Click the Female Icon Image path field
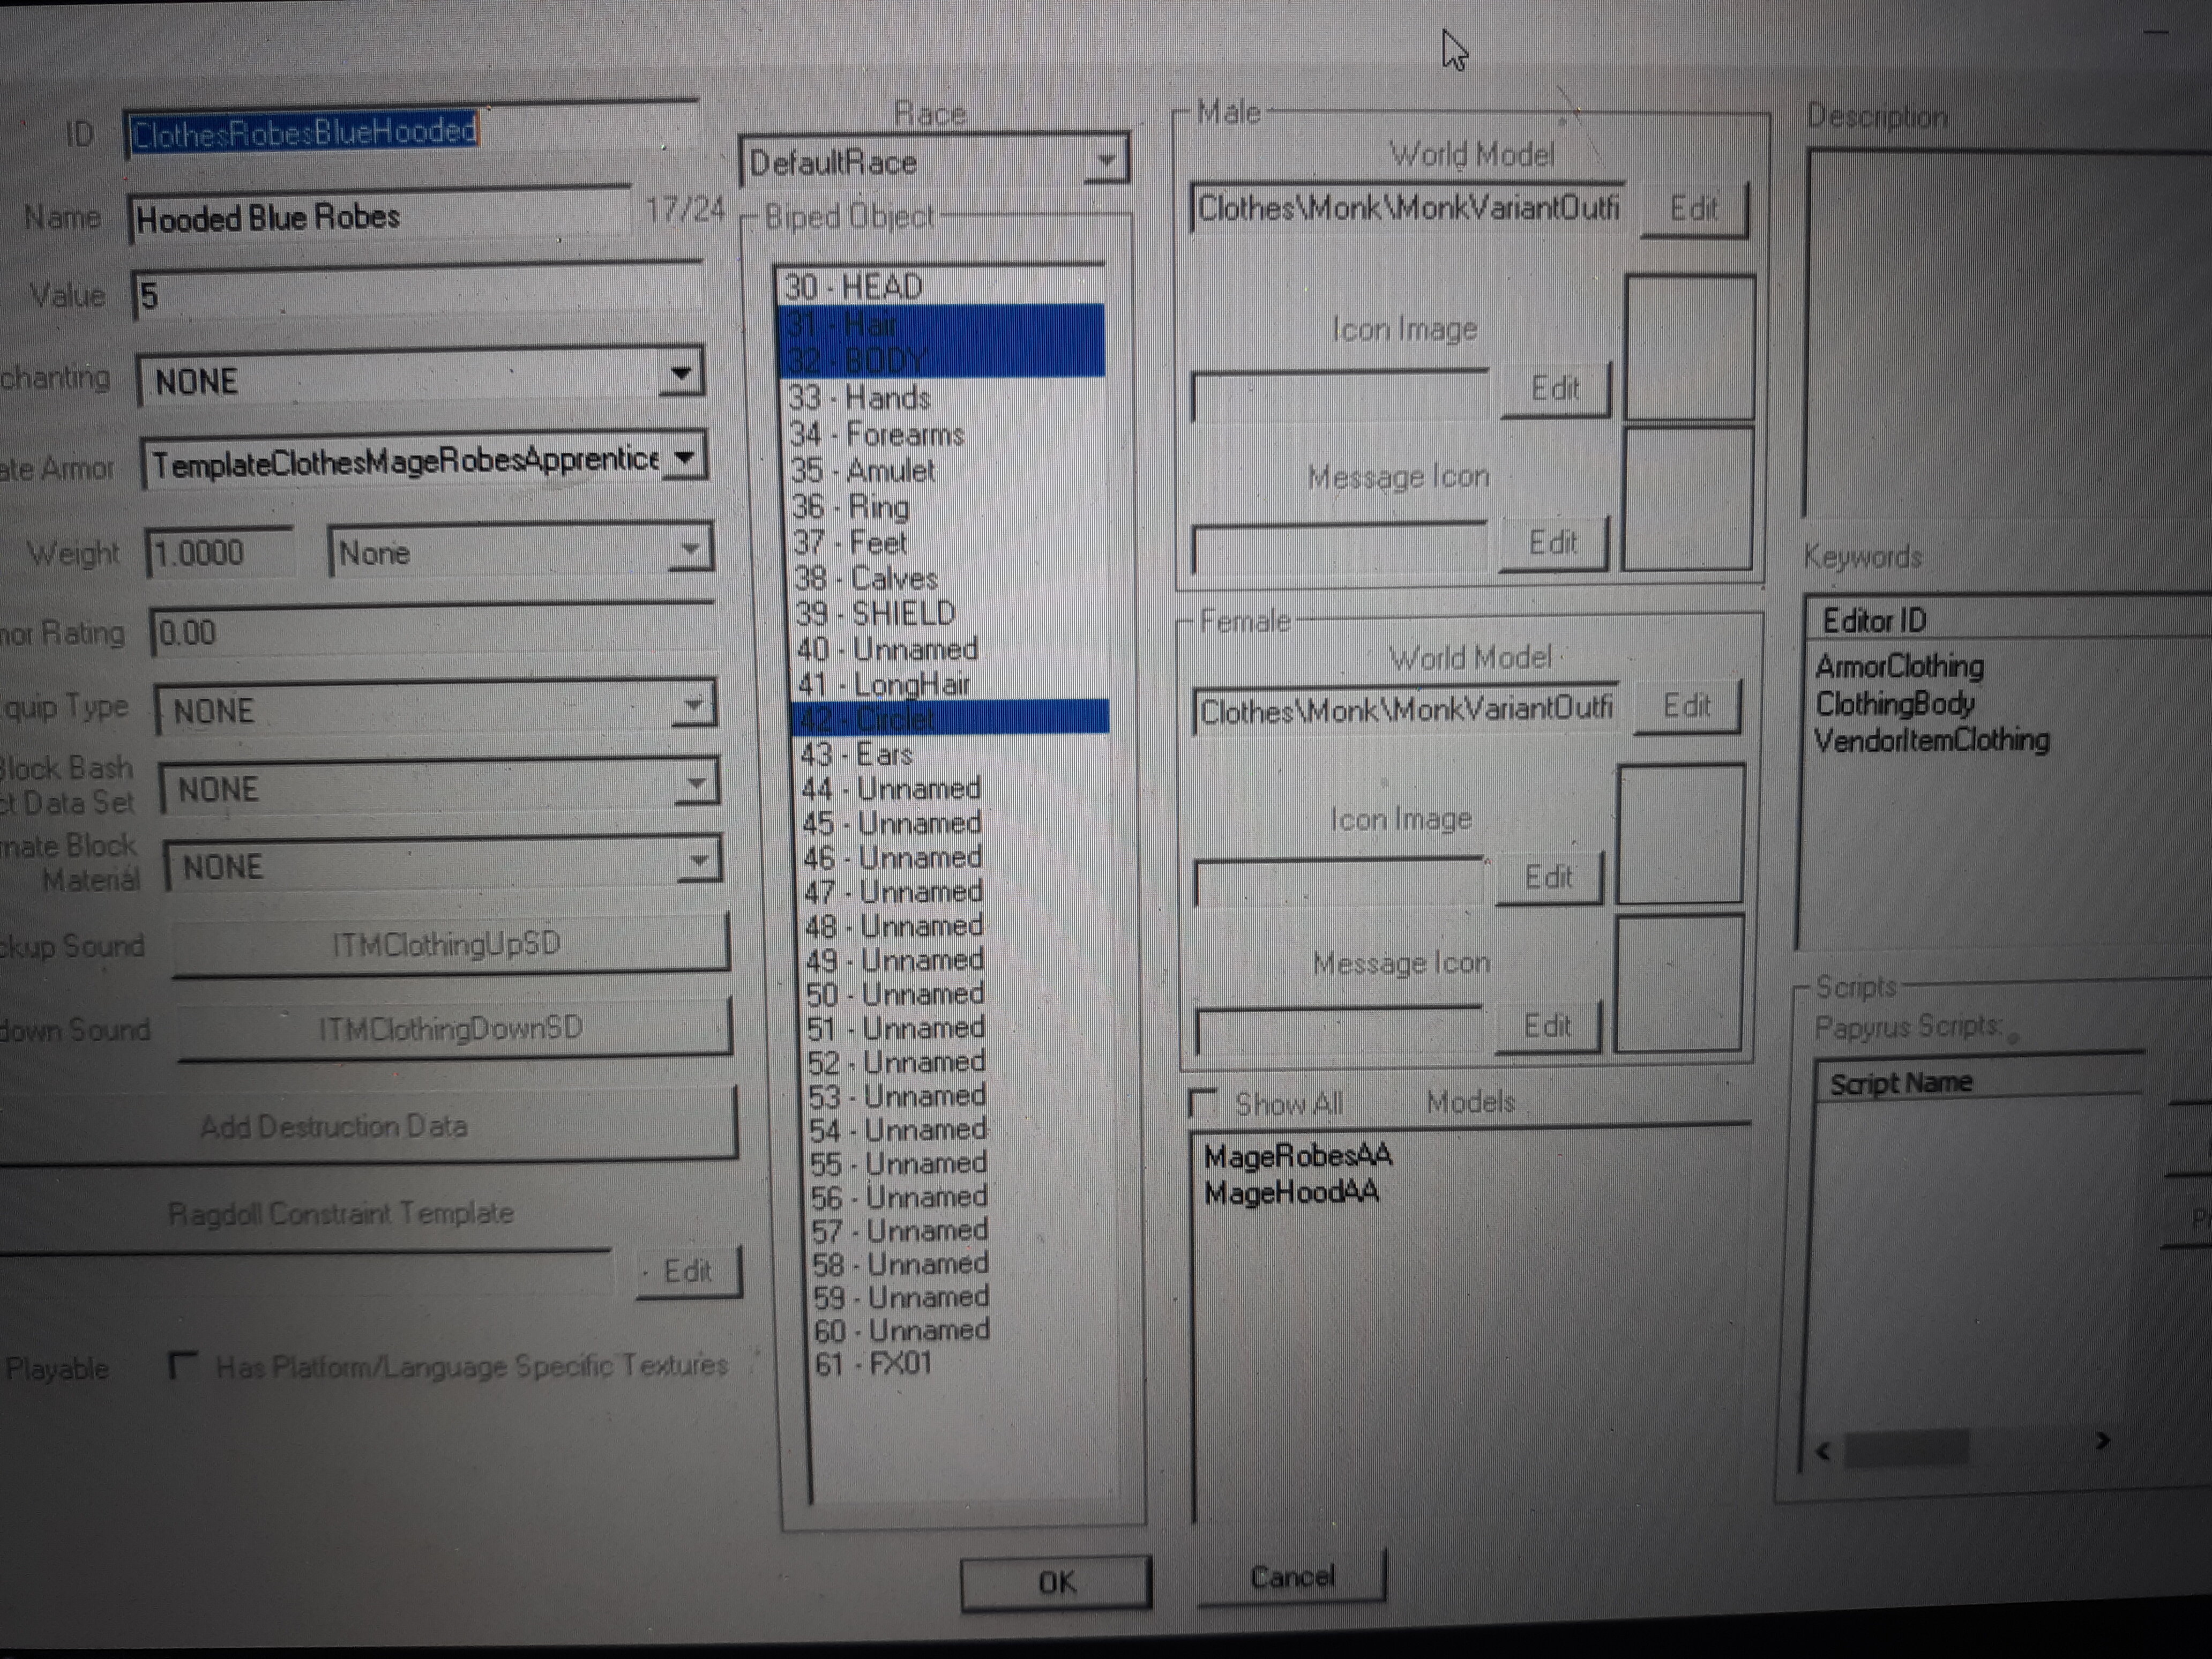Viewport: 2212px width, 1659px height. pyautogui.click(x=1339, y=882)
